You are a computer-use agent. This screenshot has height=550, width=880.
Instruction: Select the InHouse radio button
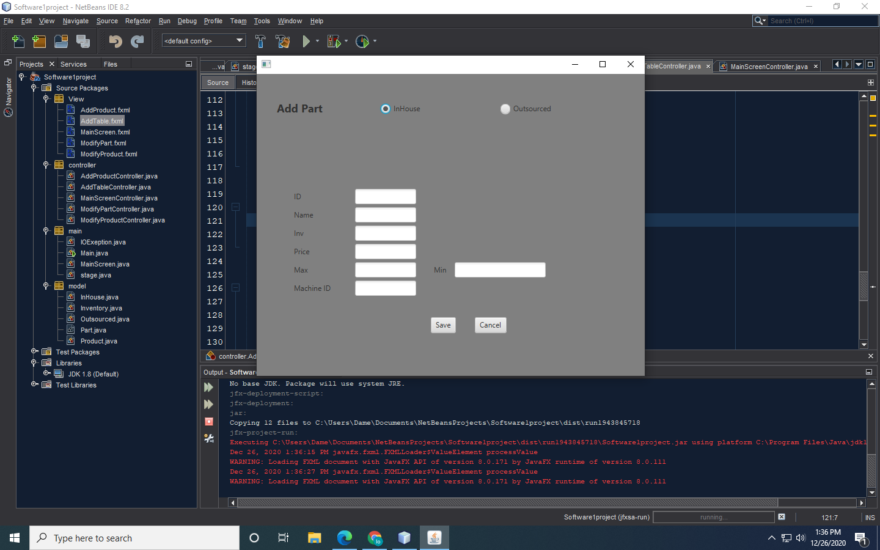pos(385,108)
